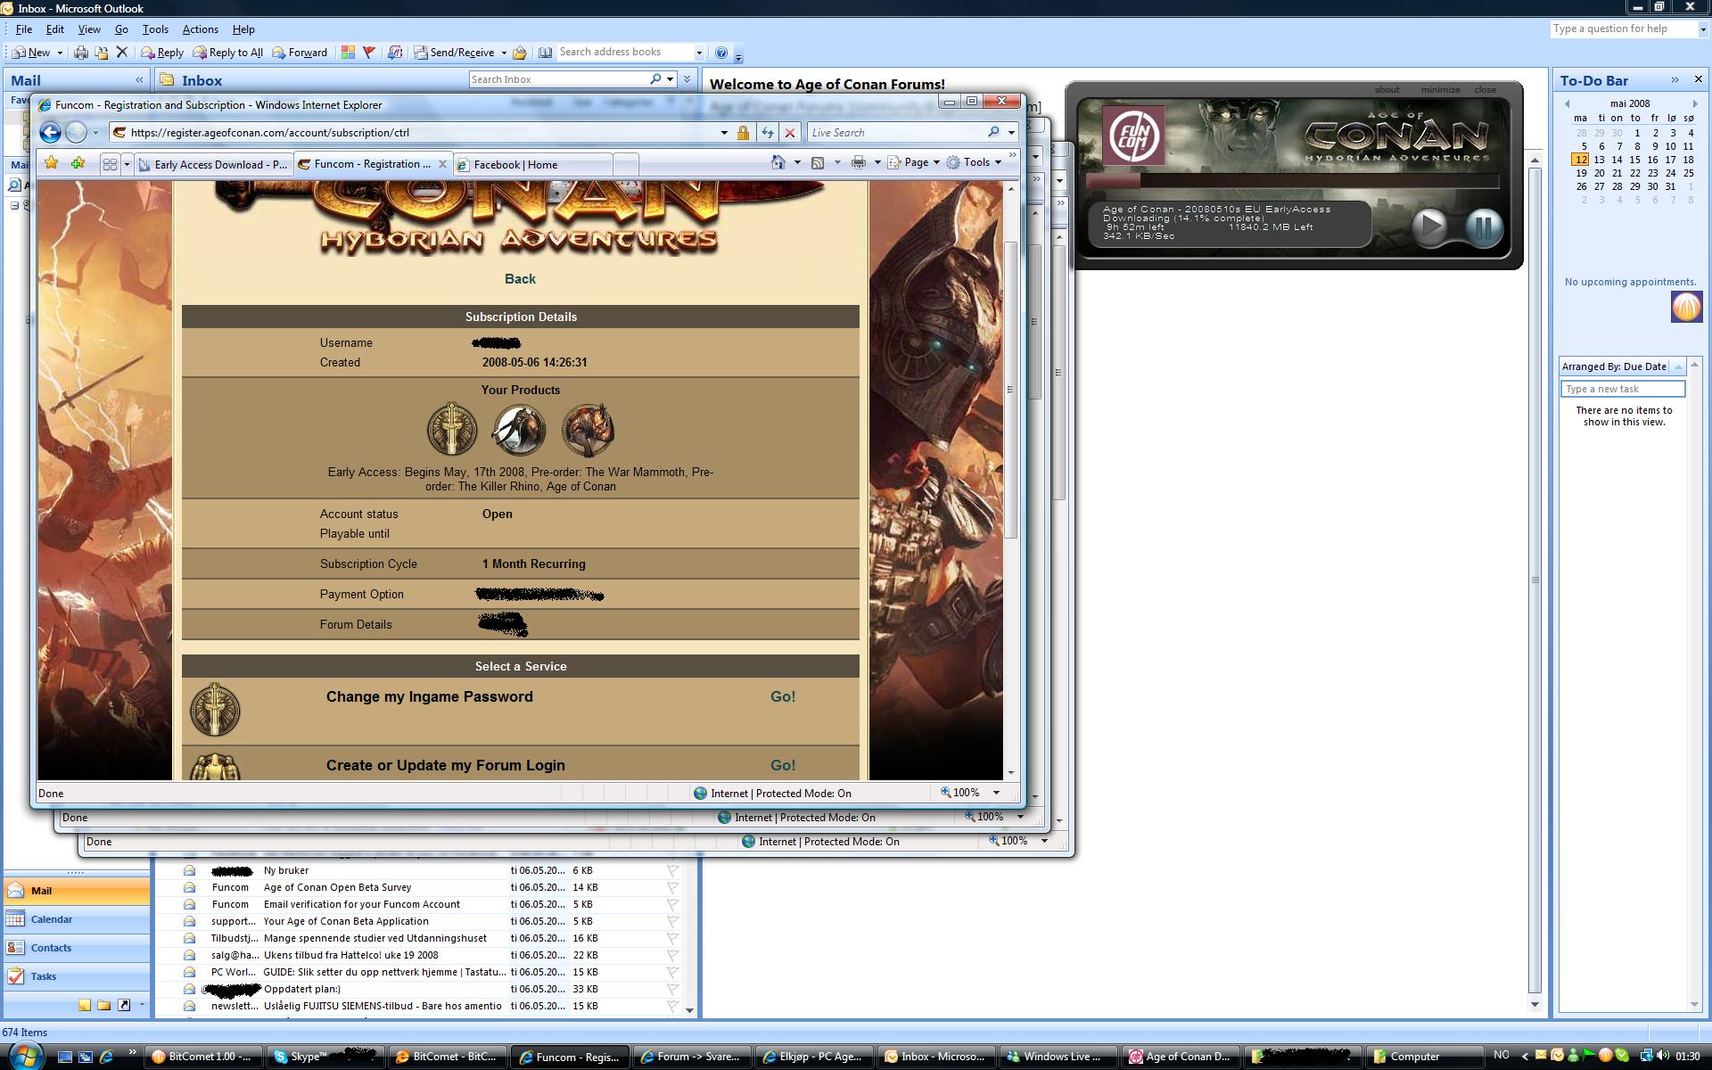
Task: Open the File menu in Outlook
Action: pos(24,29)
